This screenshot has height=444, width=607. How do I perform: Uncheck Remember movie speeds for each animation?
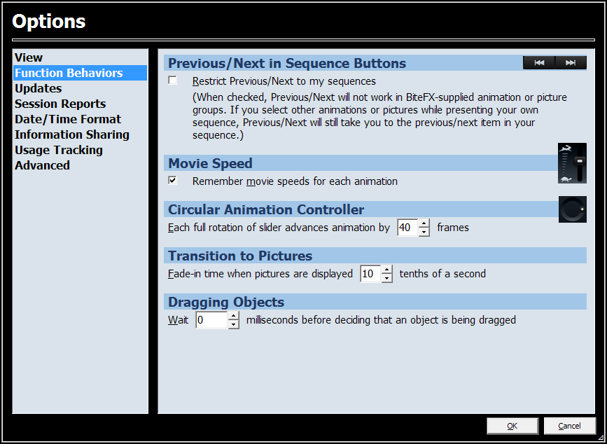(x=173, y=181)
